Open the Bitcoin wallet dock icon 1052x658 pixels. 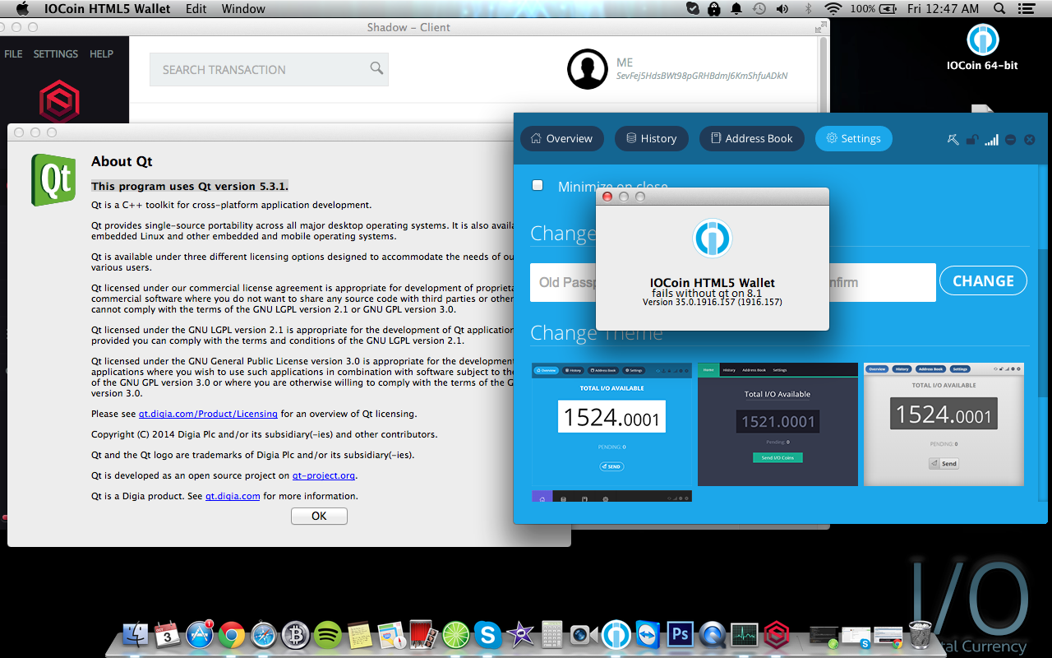(295, 634)
